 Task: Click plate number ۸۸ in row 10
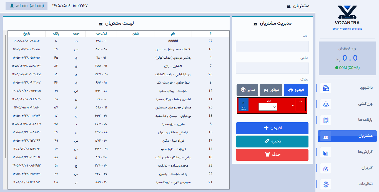click(x=56, y=157)
